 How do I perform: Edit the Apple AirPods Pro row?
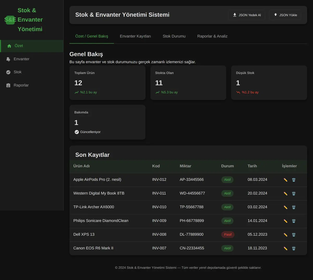point(285,180)
